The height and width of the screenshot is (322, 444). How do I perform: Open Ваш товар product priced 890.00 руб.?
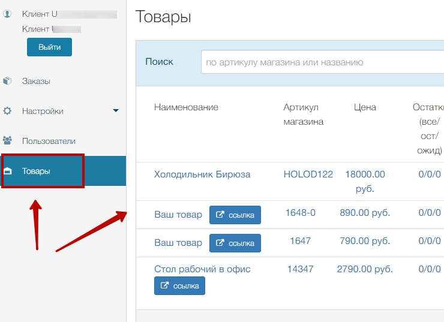tap(178, 214)
